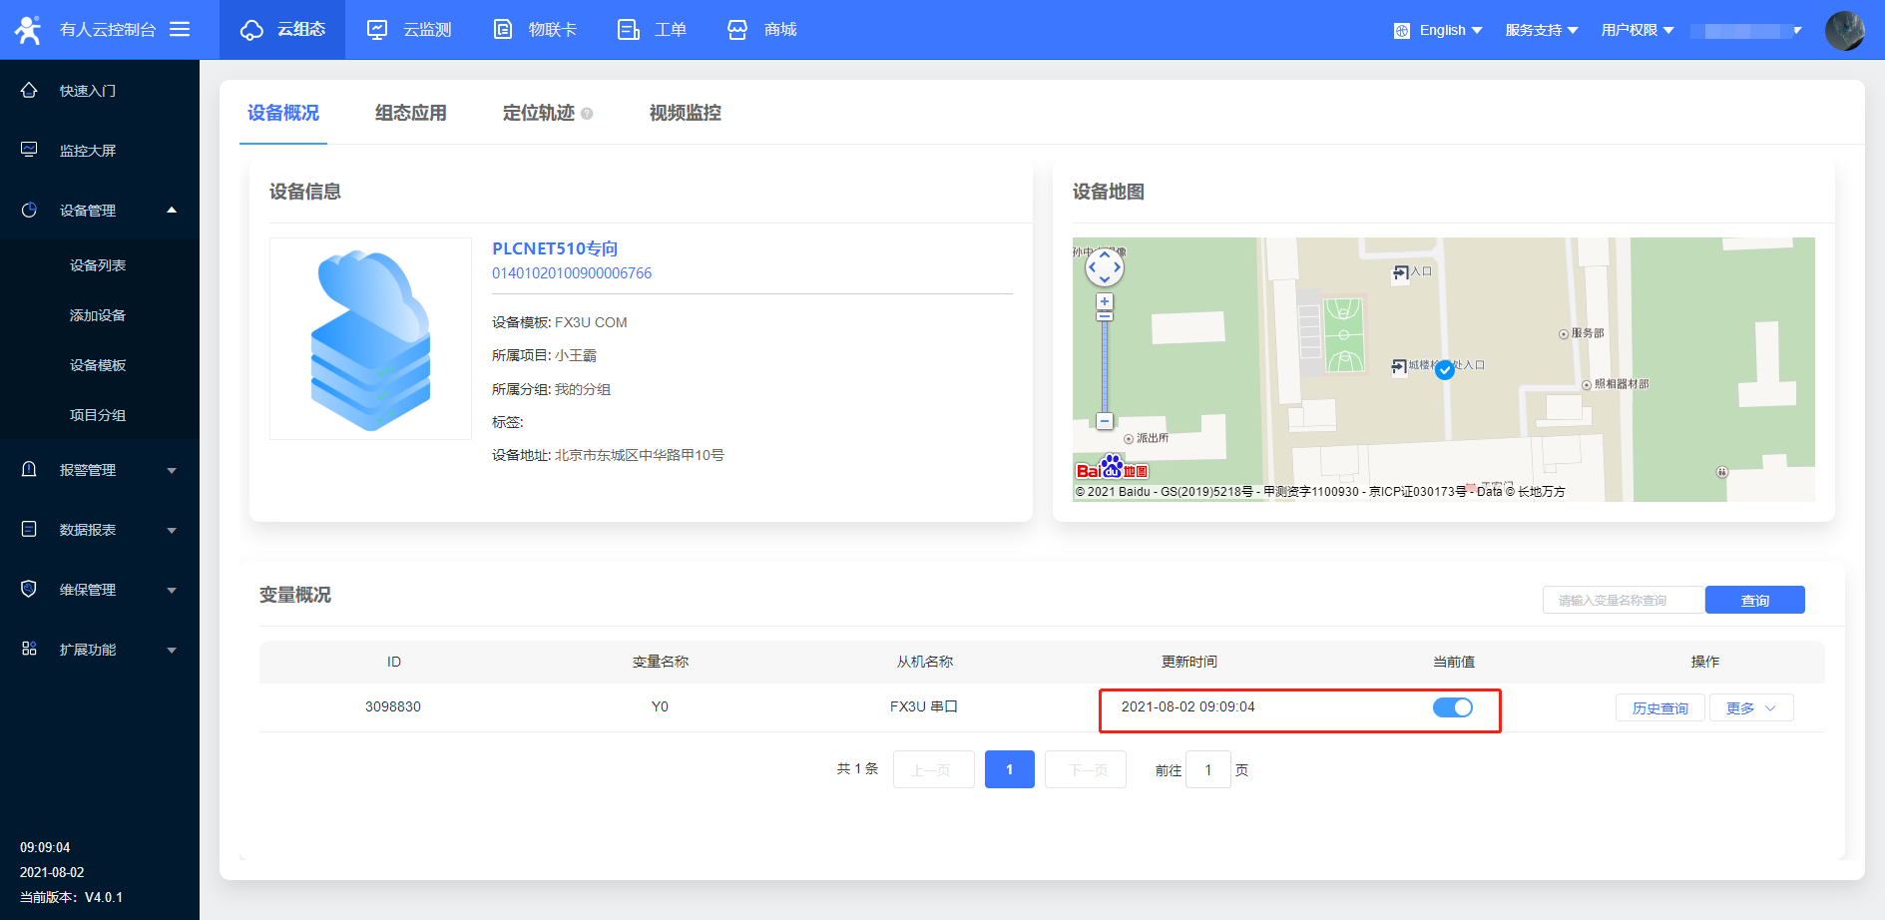
Task: Click the hamburger menu icon to collapse sidebar
Action: pyautogui.click(x=180, y=30)
